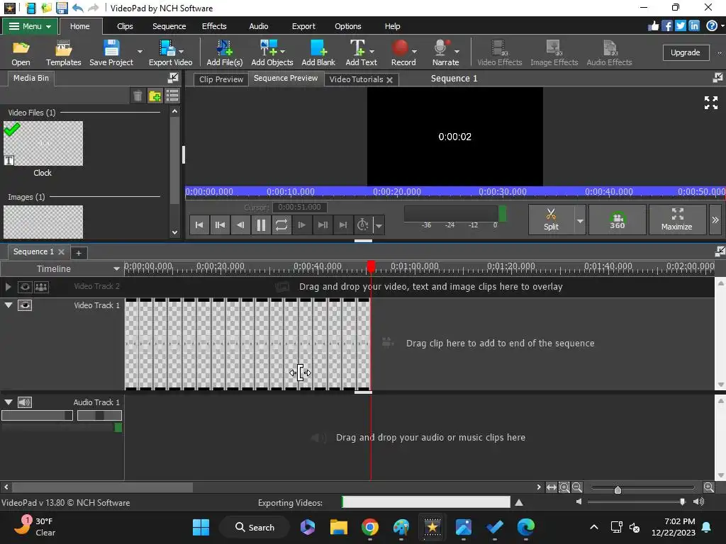
Task: Open the Record dropdown arrow
Action: (x=414, y=52)
